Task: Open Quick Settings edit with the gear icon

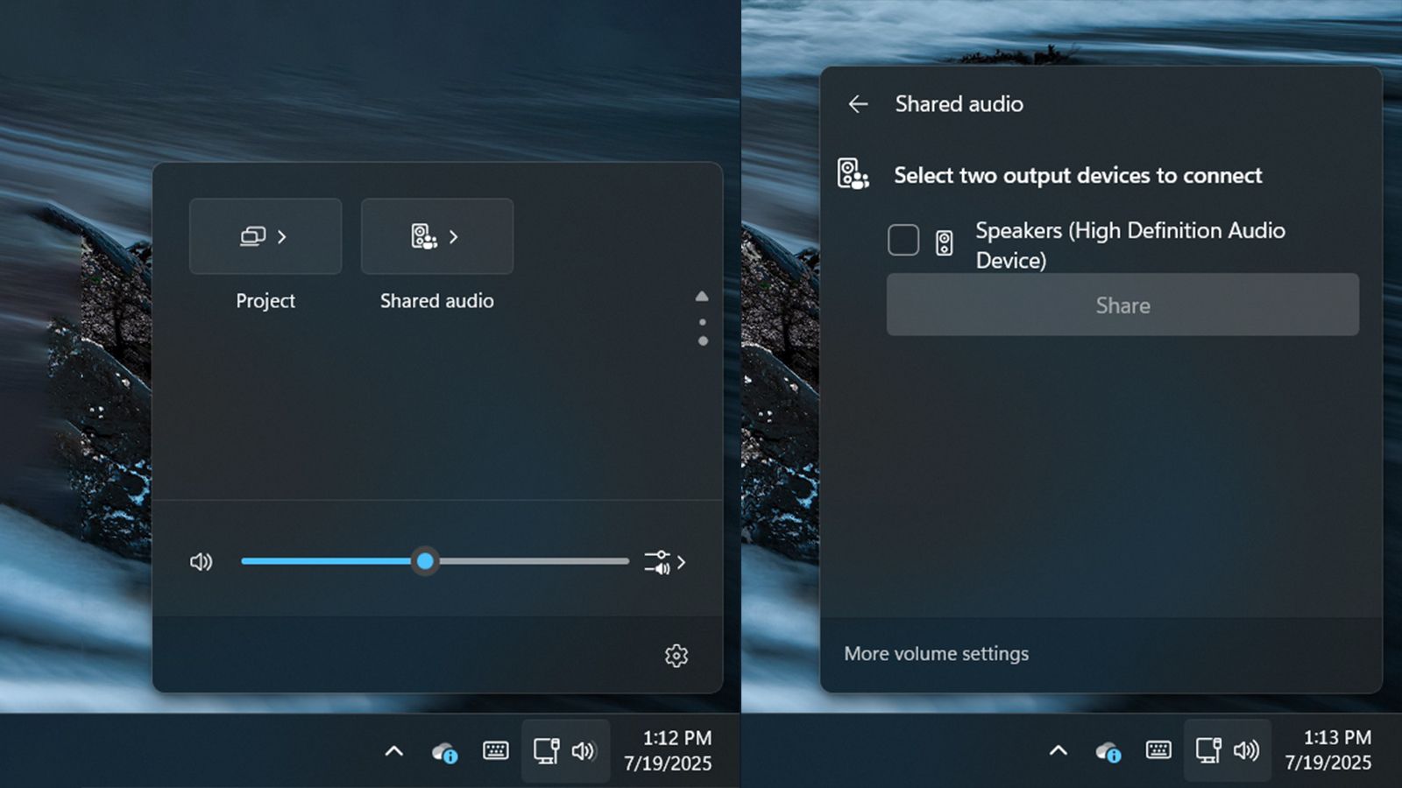Action: tap(676, 656)
